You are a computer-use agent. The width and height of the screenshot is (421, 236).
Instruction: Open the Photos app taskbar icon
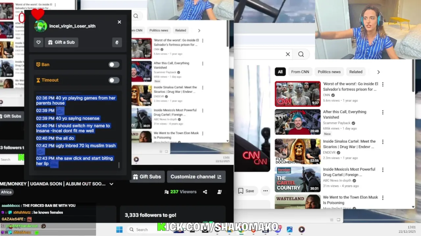(x=289, y=229)
